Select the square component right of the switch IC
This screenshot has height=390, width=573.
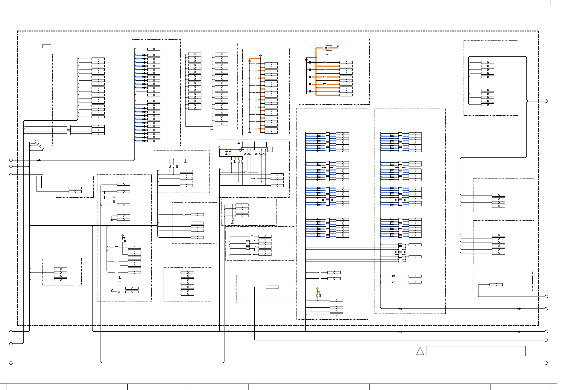pos(270,149)
